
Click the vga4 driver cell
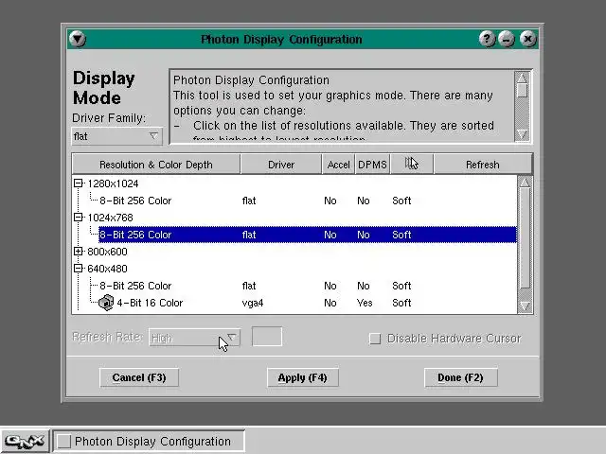pyautogui.click(x=253, y=303)
